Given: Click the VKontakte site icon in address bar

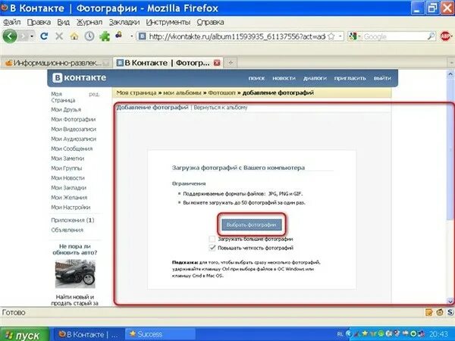Looking at the screenshot, I should [142, 36].
